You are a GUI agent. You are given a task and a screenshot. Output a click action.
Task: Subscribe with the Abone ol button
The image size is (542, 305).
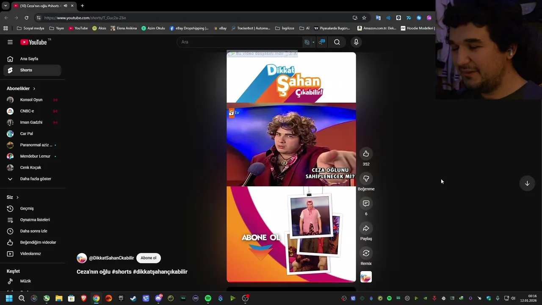pyautogui.click(x=149, y=258)
